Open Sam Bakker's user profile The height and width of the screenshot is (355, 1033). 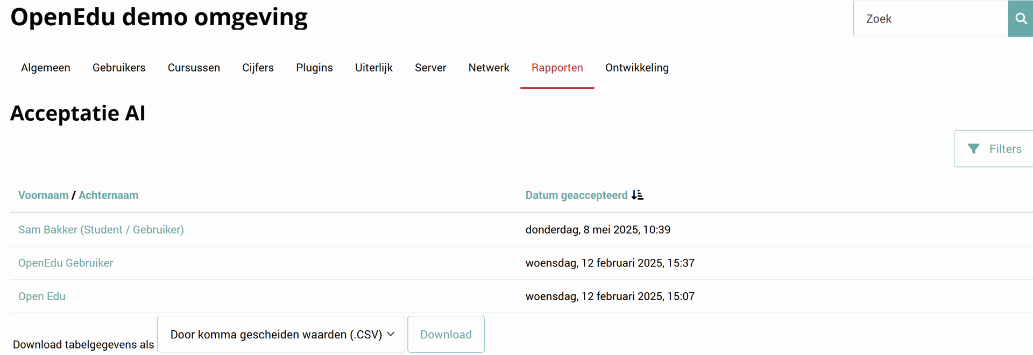coord(101,230)
